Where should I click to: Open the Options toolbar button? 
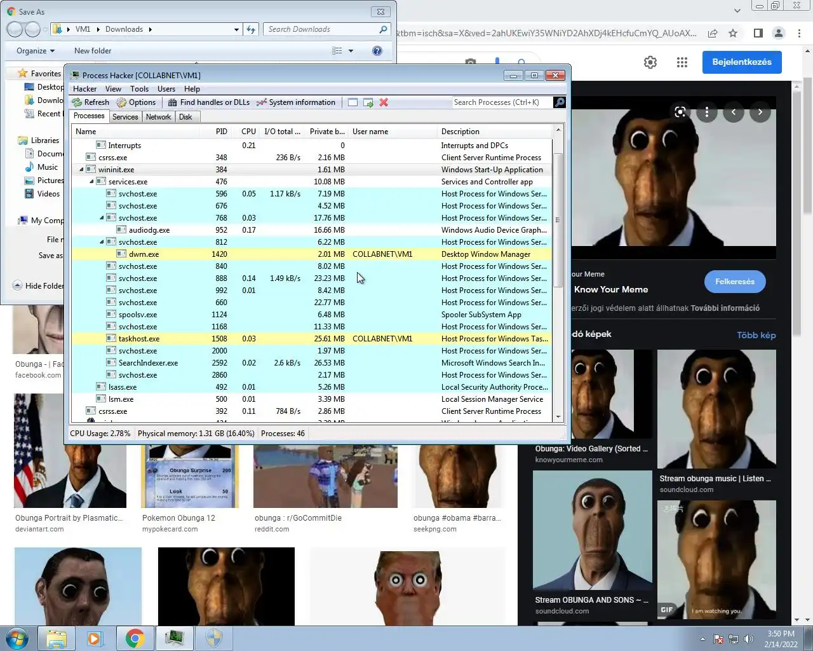[x=136, y=102]
